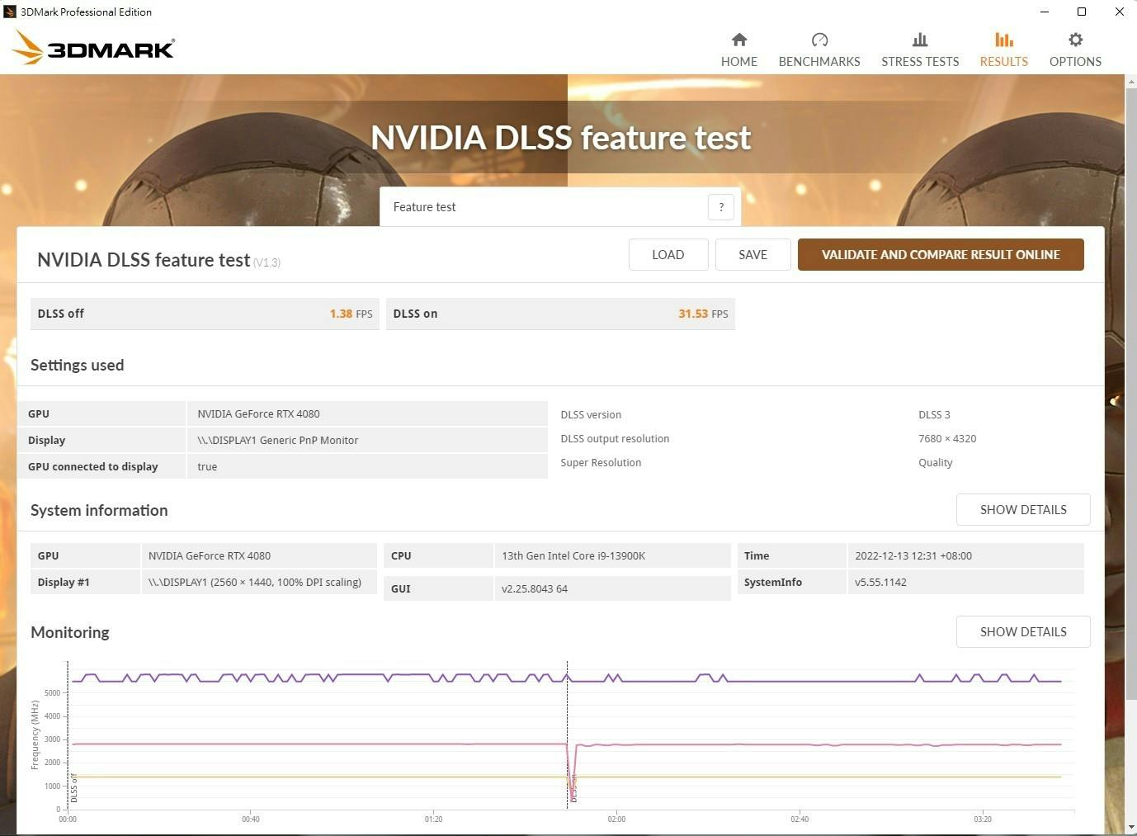
Task: Close the 3DMark window
Action: pos(1119,12)
